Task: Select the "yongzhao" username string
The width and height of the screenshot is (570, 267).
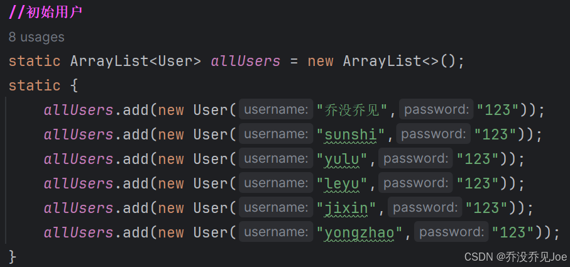Action: click(x=359, y=232)
